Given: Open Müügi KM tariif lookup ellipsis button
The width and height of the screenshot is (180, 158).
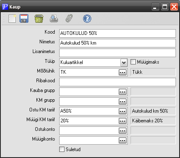Looking at the screenshot, I should point(122,121).
